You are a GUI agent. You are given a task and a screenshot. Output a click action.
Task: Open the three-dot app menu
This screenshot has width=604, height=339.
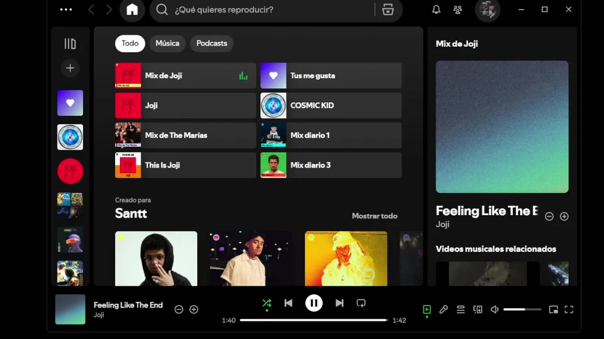click(x=66, y=9)
